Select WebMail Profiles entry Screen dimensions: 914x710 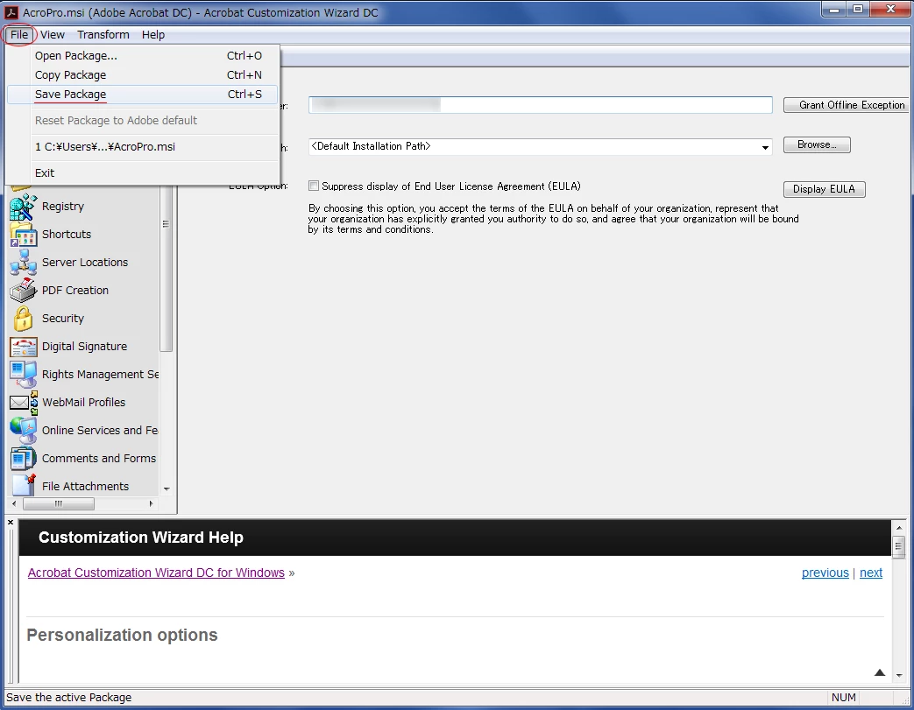click(x=84, y=402)
